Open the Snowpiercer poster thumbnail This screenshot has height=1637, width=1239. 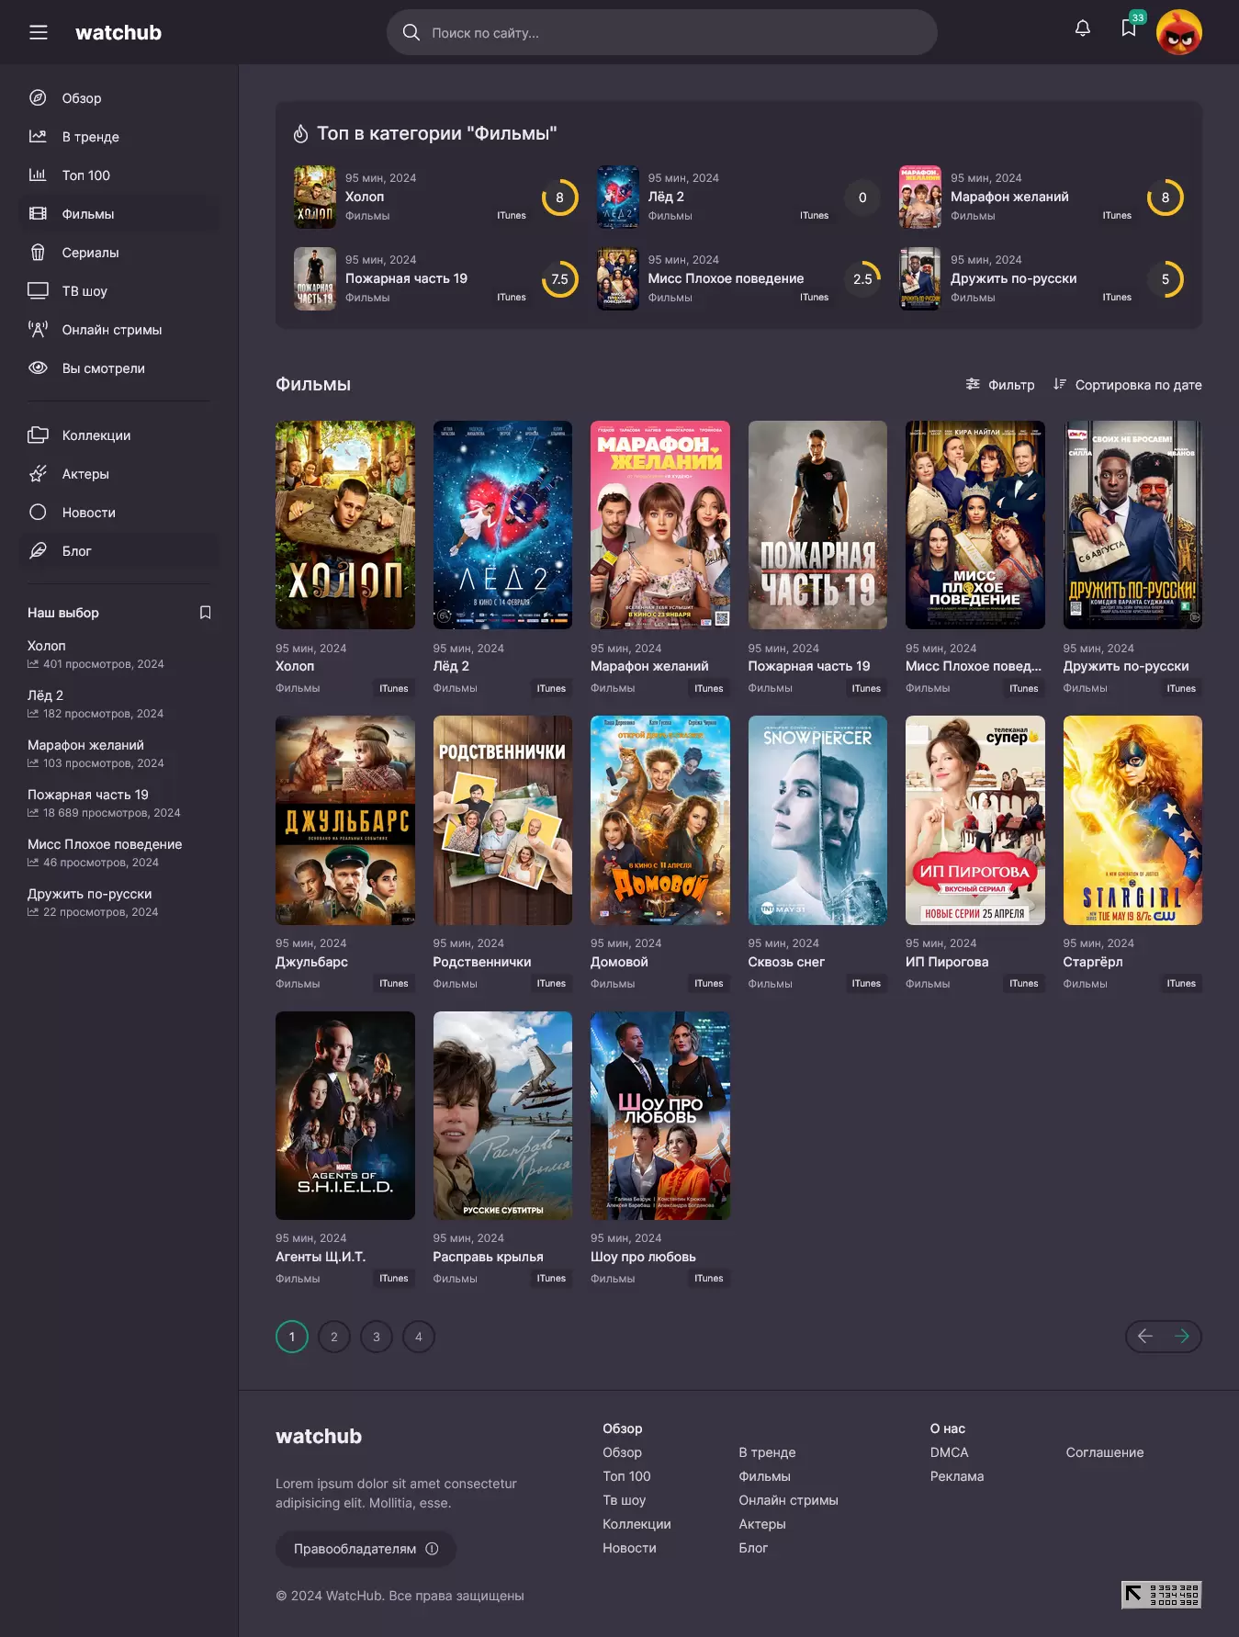pyautogui.click(x=817, y=820)
